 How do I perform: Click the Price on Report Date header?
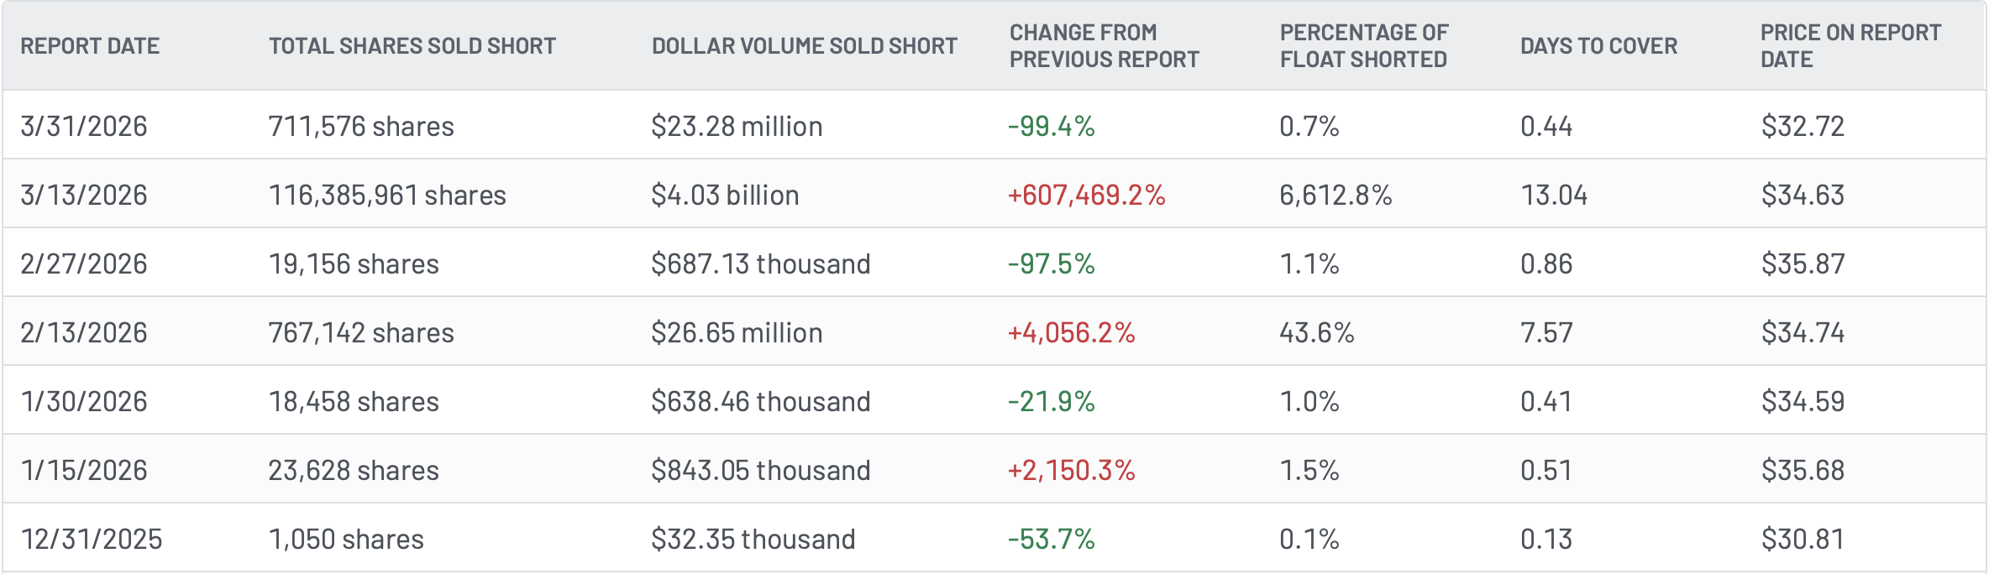click(1850, 46)
